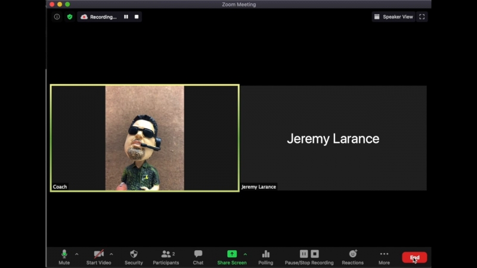Switch layout with Speaker View button

pos(393,17)
